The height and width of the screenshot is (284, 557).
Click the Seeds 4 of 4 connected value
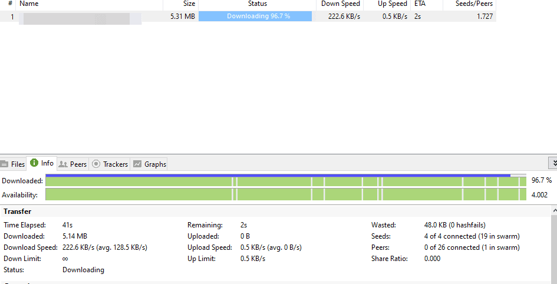point(472,236)
